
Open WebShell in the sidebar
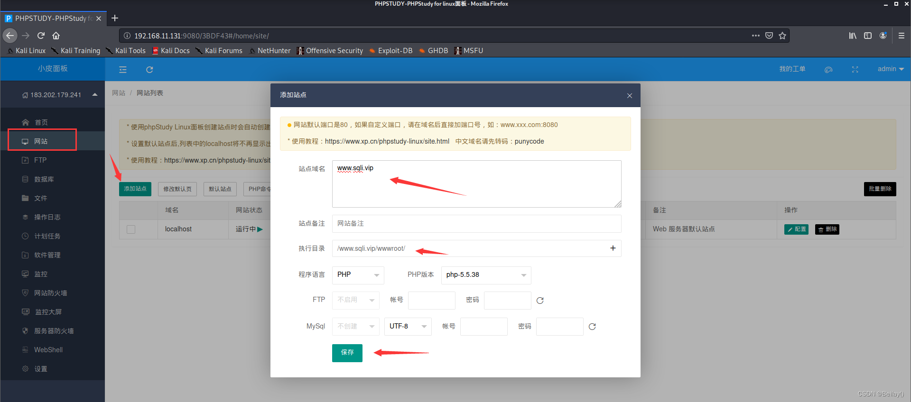click(52, 350)
